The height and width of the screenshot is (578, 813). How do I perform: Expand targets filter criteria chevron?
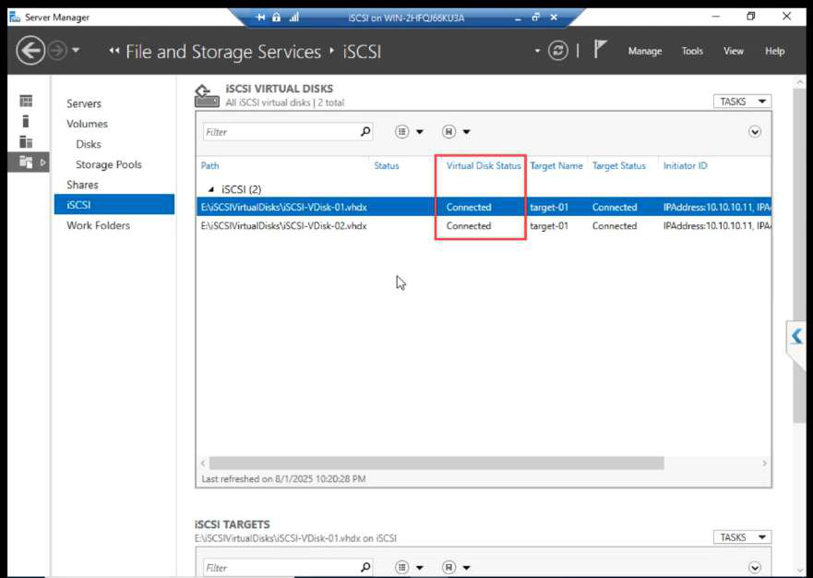(755, 568)
